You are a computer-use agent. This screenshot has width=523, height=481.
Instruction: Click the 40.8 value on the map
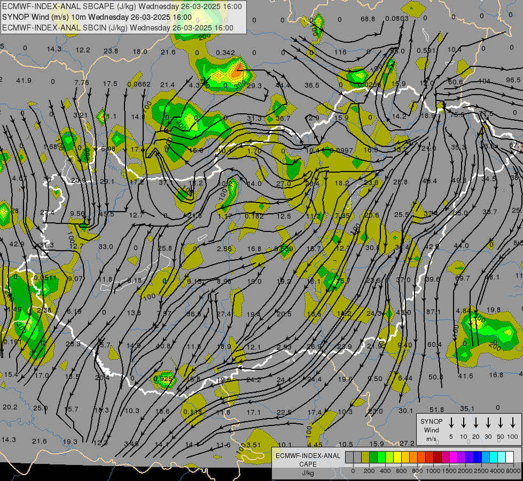coord(163,346)
